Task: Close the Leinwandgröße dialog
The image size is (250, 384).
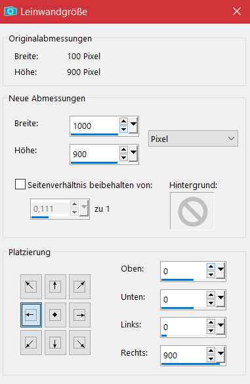Action: [237, 11]
